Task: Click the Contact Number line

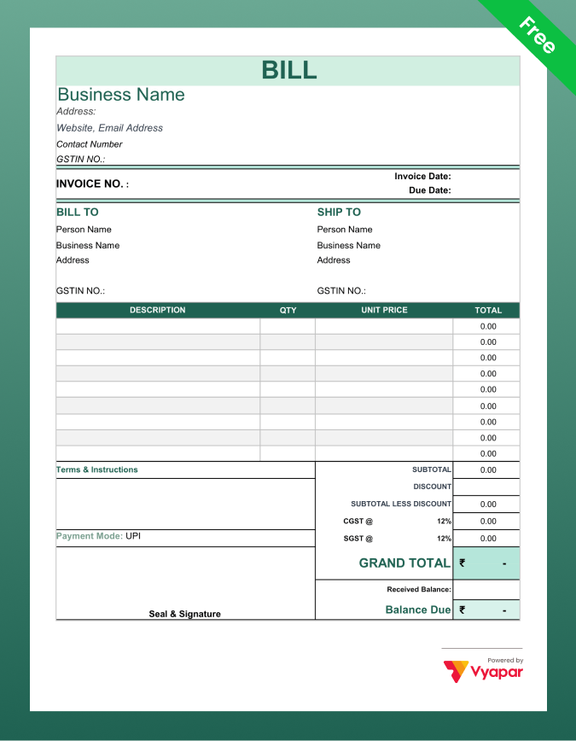Action: [90, 144]
